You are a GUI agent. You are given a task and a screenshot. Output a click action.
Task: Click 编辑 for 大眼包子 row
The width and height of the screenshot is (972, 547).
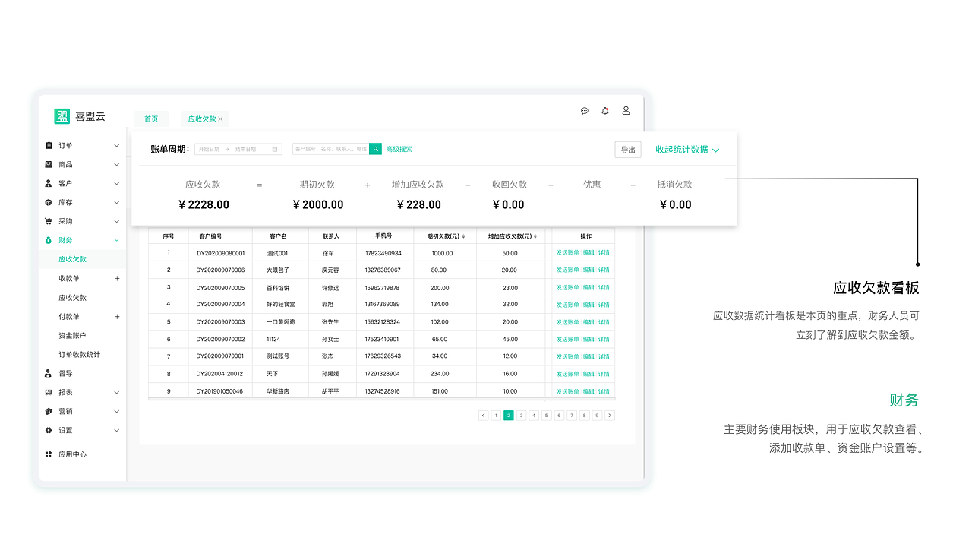tap(589, 270)
